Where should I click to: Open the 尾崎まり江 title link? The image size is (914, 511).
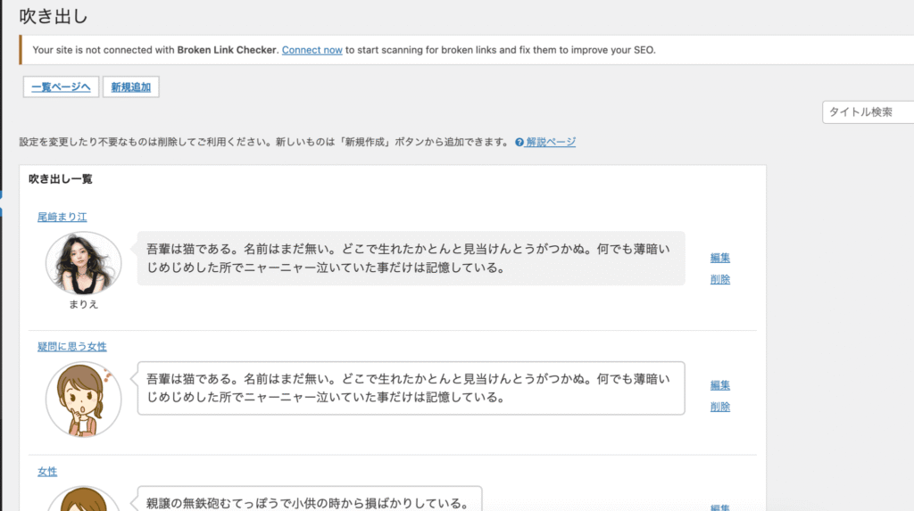coord(62,217)
